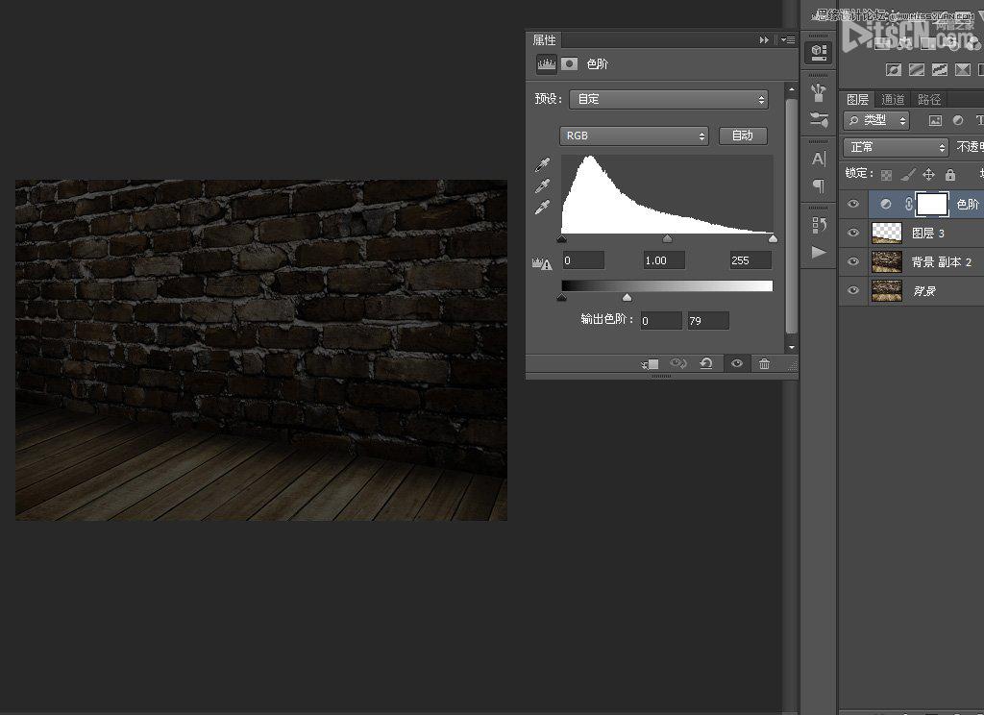Open the 预设 preset dropdown

pyautogui.click(x=669, y=99)
